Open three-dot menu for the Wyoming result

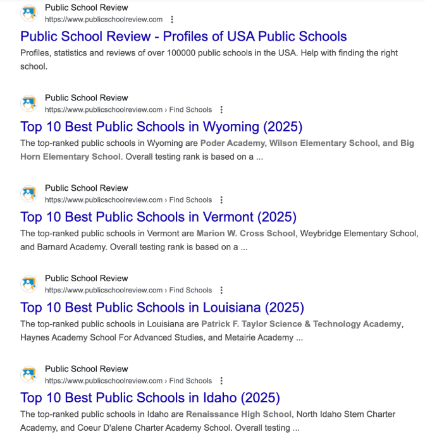coord(221,110)
